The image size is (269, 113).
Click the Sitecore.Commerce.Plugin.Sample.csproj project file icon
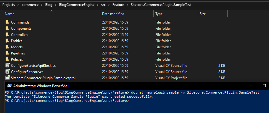coord(7,78)
